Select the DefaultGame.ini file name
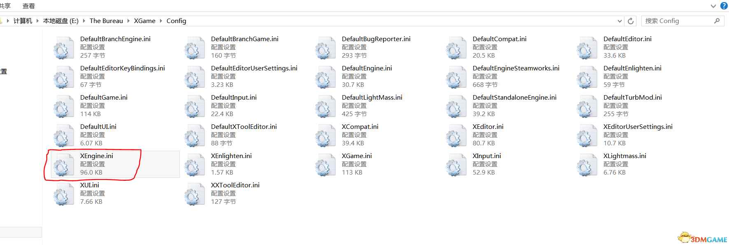 [x=104, y=97]
